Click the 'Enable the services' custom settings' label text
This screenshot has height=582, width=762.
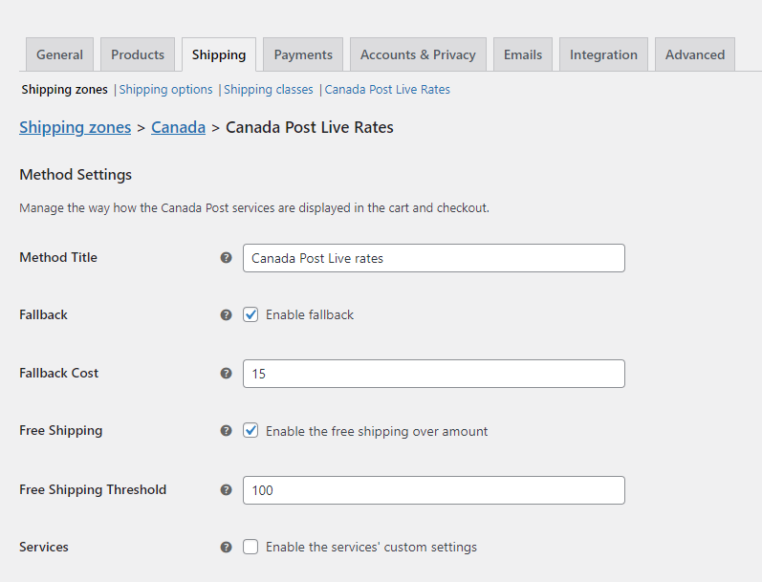pos(371,547)
